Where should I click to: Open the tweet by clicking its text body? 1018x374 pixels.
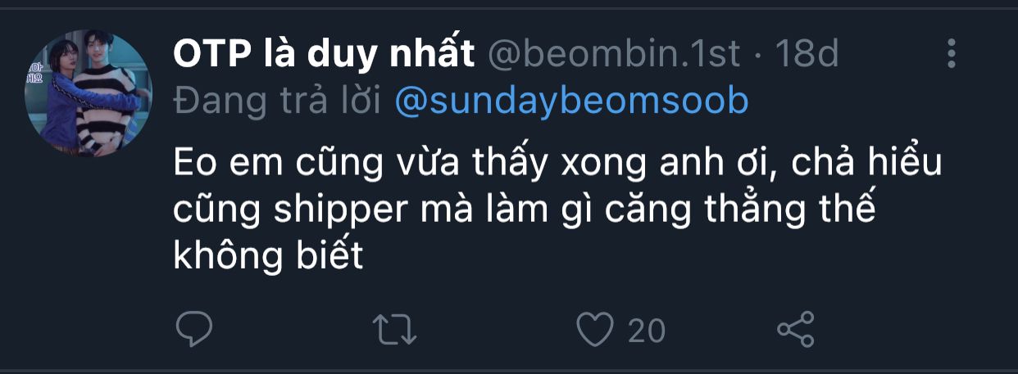557,211
